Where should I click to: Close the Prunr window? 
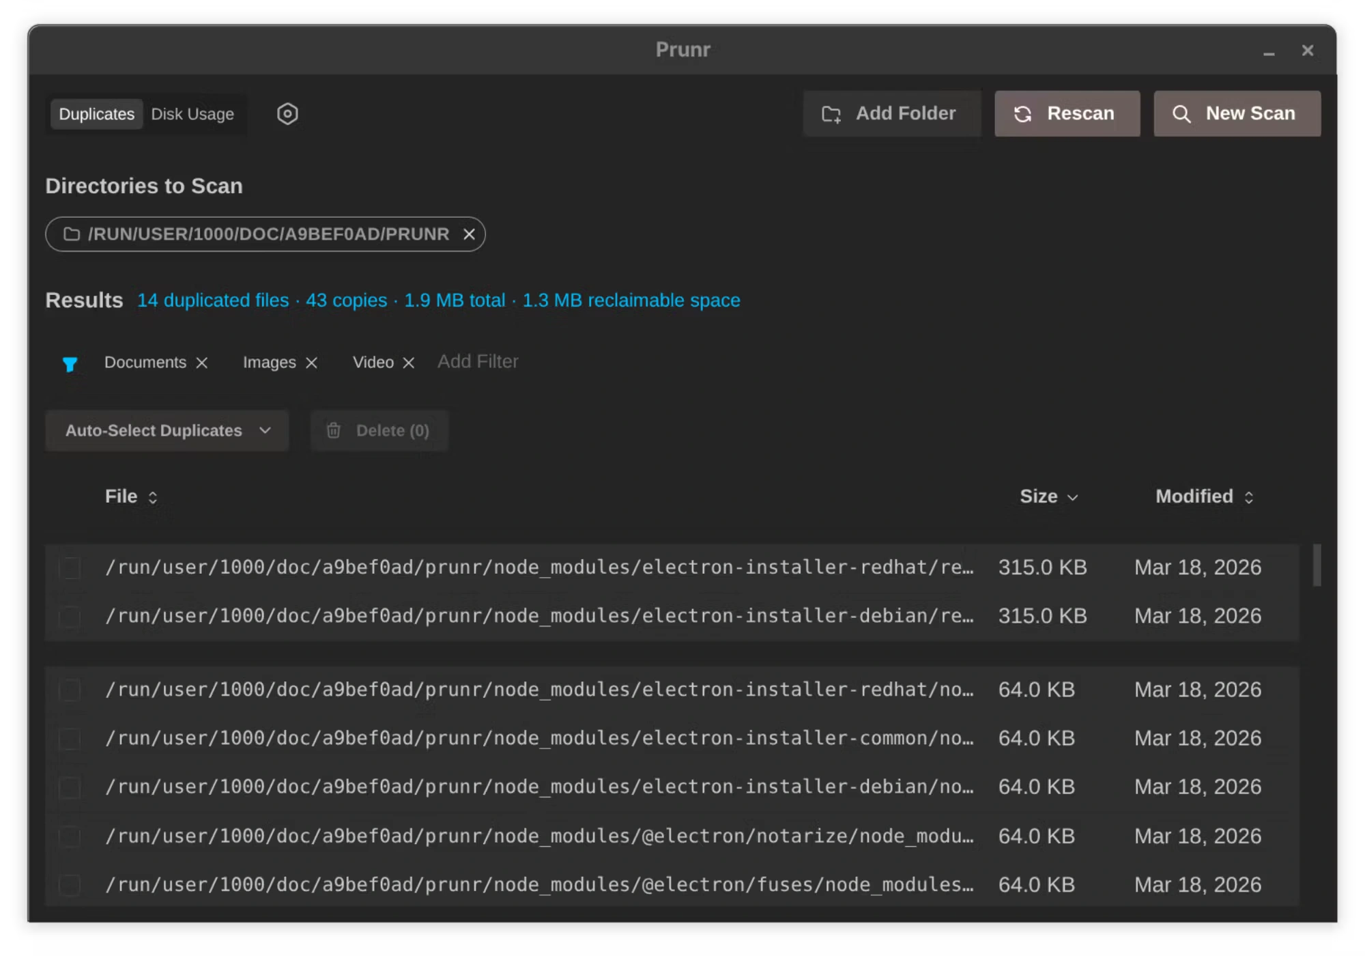point(1308,51)
